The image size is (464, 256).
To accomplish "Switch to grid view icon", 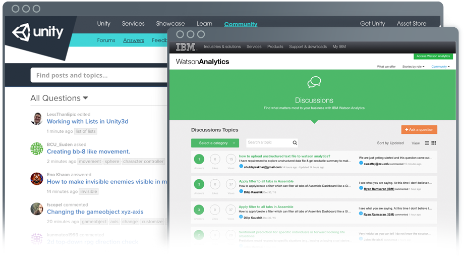I will pos(434,143).
